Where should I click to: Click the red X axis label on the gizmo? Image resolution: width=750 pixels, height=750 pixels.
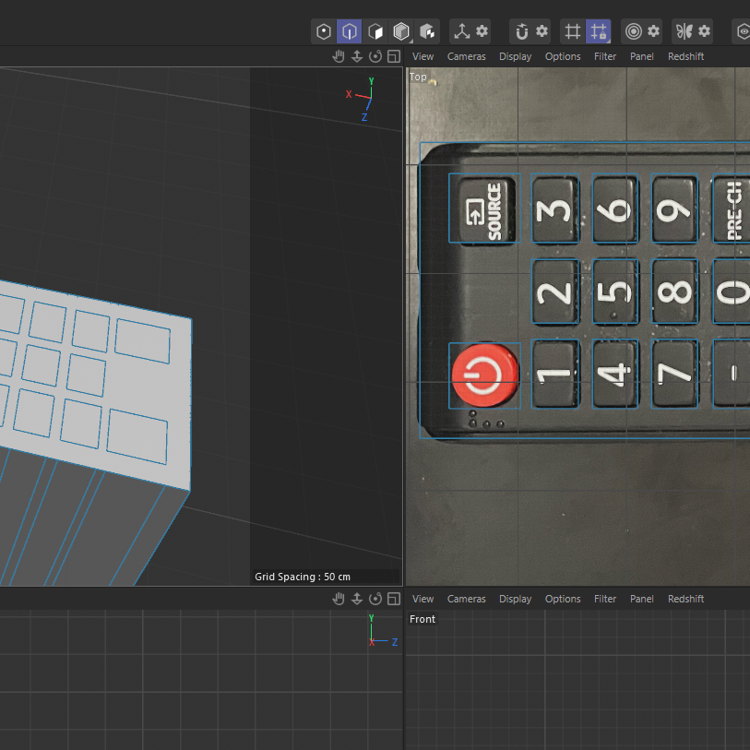click(349, 94)
